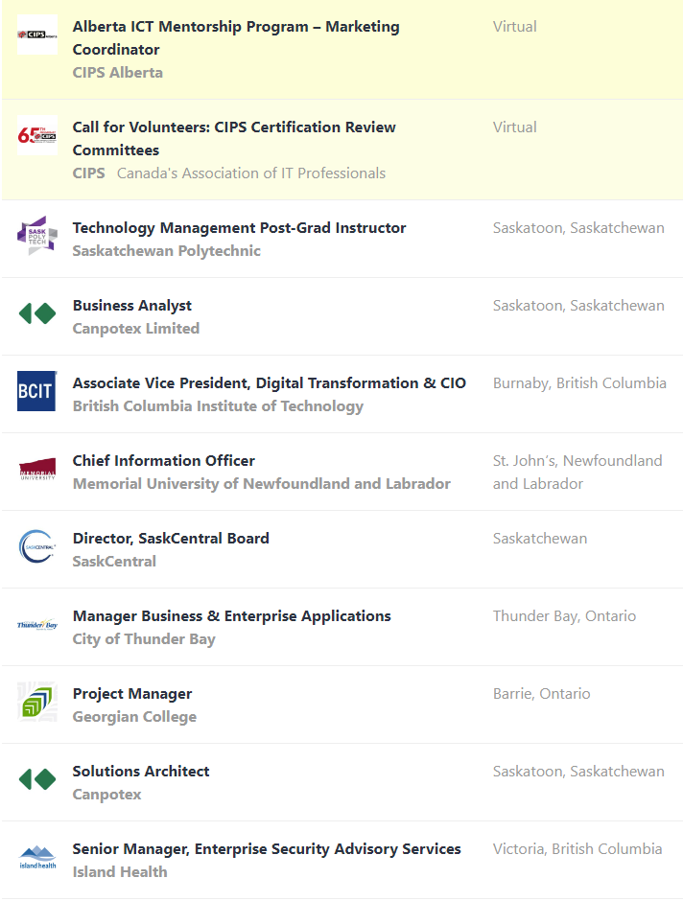Click the CIPS 65th anniversary logo
This screenshot has width=683, height=901.
pyautogui.click(x=37, y=136)
